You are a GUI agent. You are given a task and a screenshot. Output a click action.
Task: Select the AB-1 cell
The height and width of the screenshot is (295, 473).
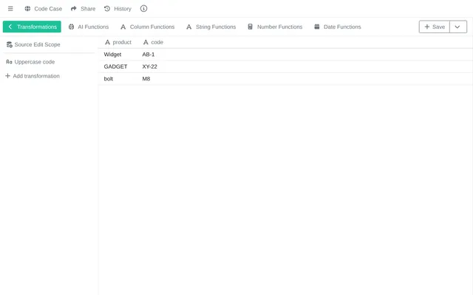(149, 55)
